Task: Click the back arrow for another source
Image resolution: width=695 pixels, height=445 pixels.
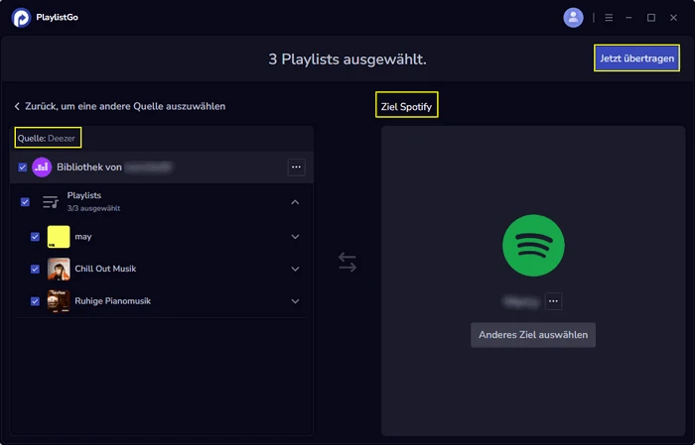Action: (x=17, y=106)
